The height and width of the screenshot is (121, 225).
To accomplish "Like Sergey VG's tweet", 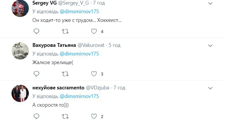I will pos(94,31).
